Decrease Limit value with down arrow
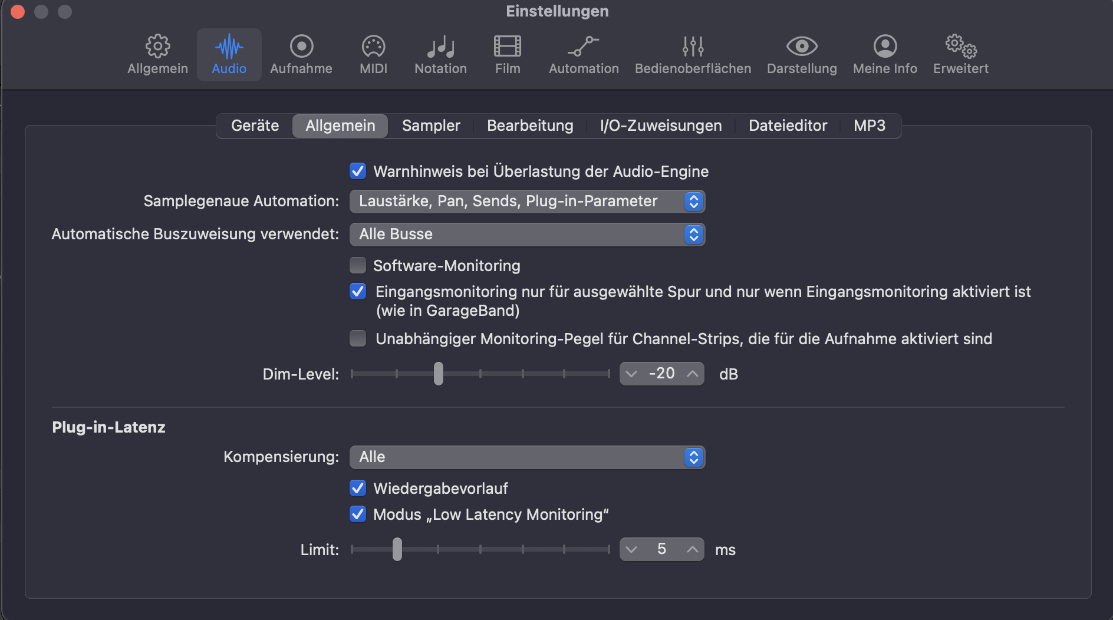This screenshot has width=1113, height=620. pos(631,550)
